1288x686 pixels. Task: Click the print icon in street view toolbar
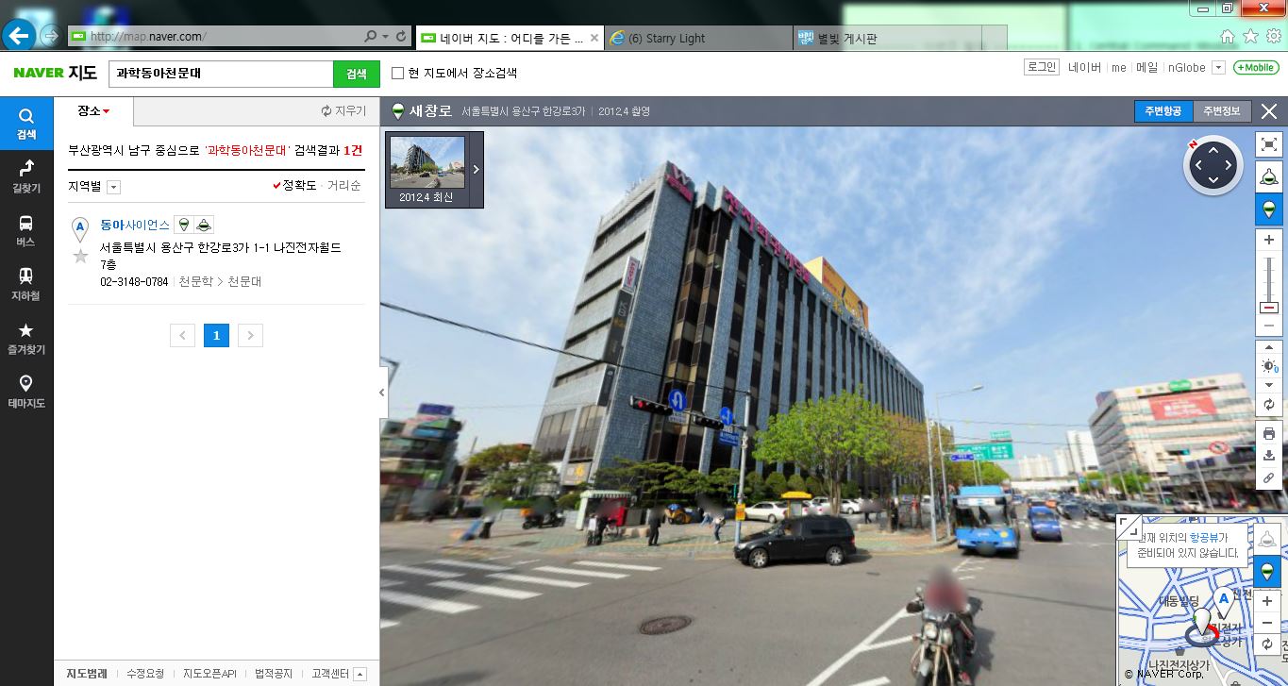pos(1269,433)
